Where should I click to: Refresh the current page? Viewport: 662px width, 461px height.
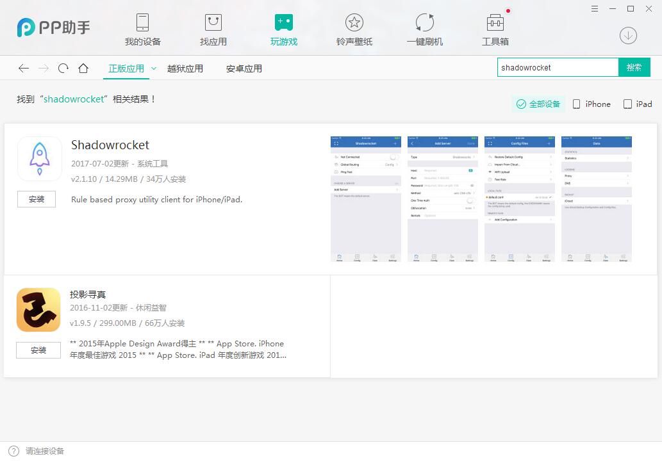click(63, 69)
